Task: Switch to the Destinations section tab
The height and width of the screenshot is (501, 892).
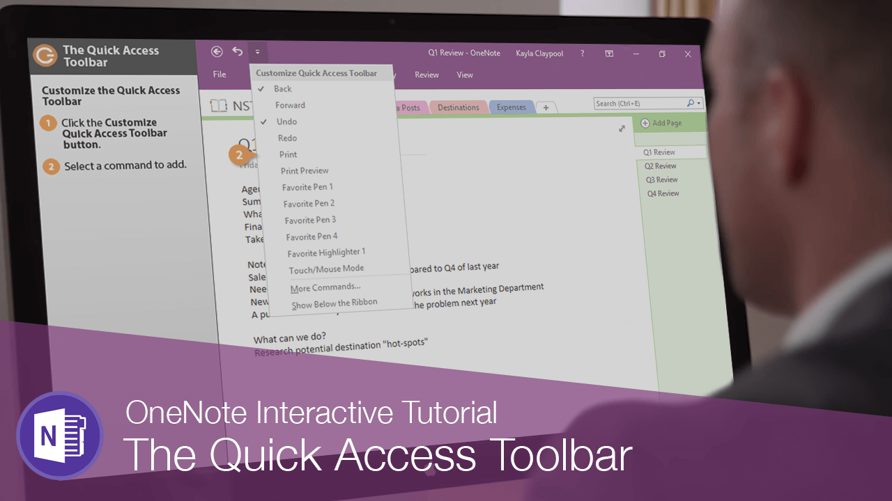Action: point(458,108)
